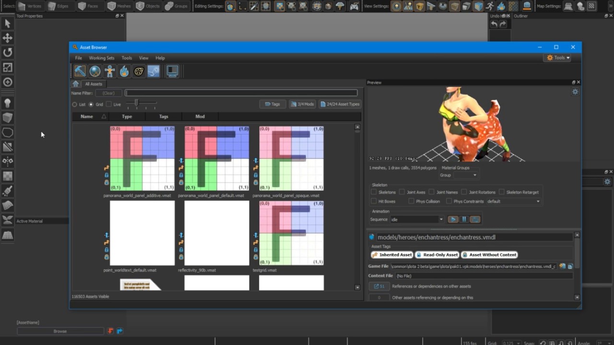This screenshot has width=614, height=345.
Task: Click the 51 references button
Action: point(379,286)
